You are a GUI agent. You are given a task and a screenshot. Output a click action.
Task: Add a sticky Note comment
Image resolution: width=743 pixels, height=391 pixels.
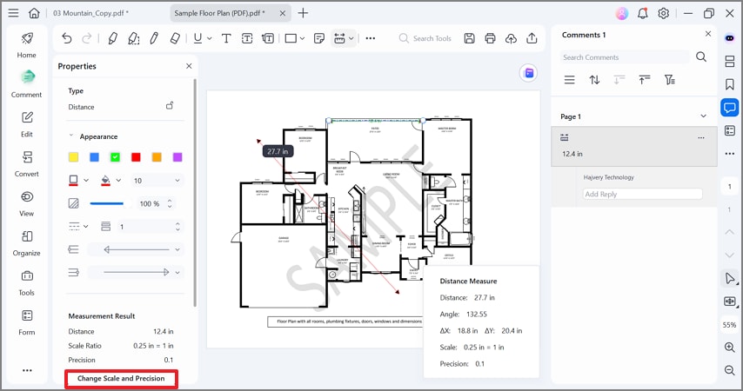coord(319,38)
